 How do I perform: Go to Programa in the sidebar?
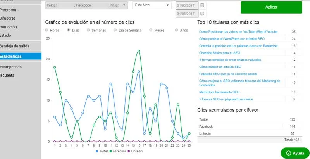[x=8, y=10]
